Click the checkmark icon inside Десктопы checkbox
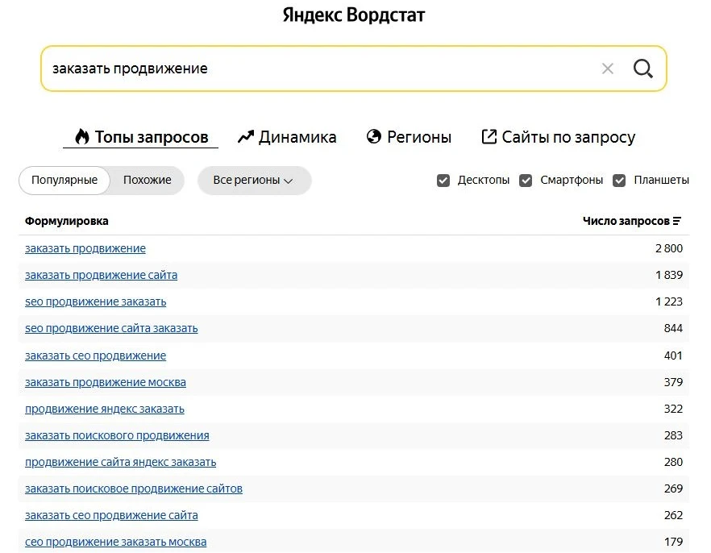The height and width of the screenshot is (553, 711). pos(443,180)
